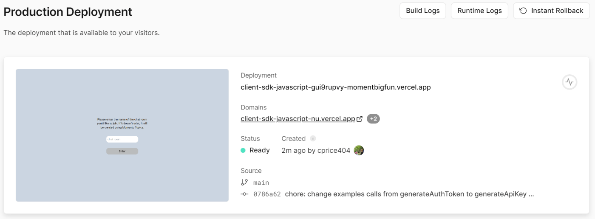Click the green Ready status dot
Viewport: 595px width, 219px height.
(243, 150)
